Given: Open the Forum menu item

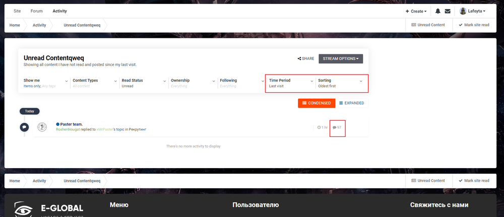Looking at the screenshot, I should (x=36, y=11).
